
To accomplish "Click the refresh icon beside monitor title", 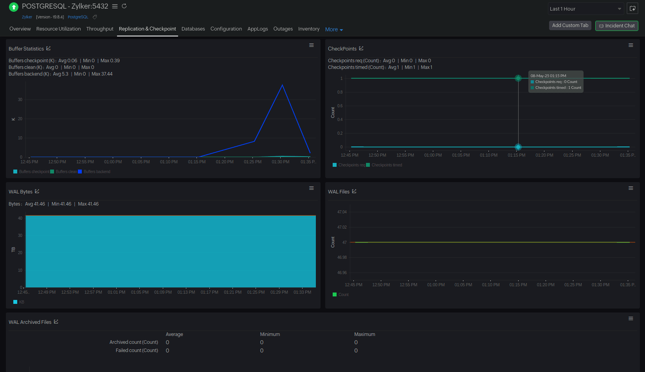I will (124, 6).
